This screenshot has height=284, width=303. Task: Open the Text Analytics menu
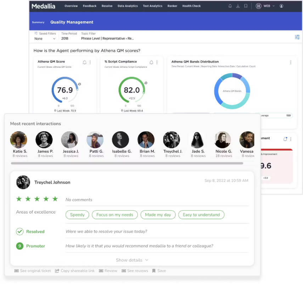pyautogui.click(x=153, y=6)
